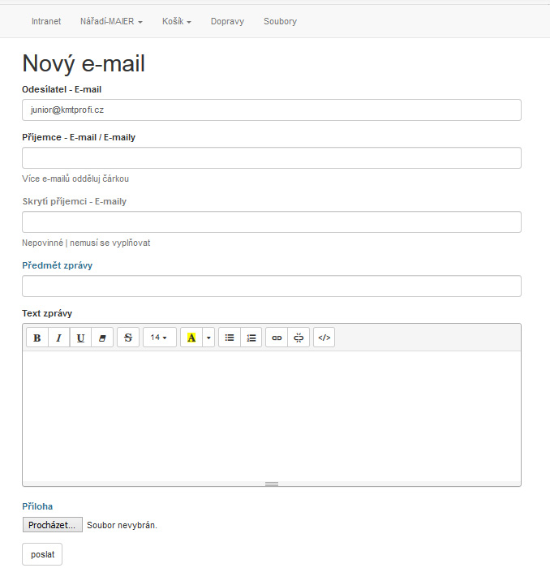Apply the yellow highlight color swatch
The height and width of the screenshot is (568, 550).
(191, 338)
